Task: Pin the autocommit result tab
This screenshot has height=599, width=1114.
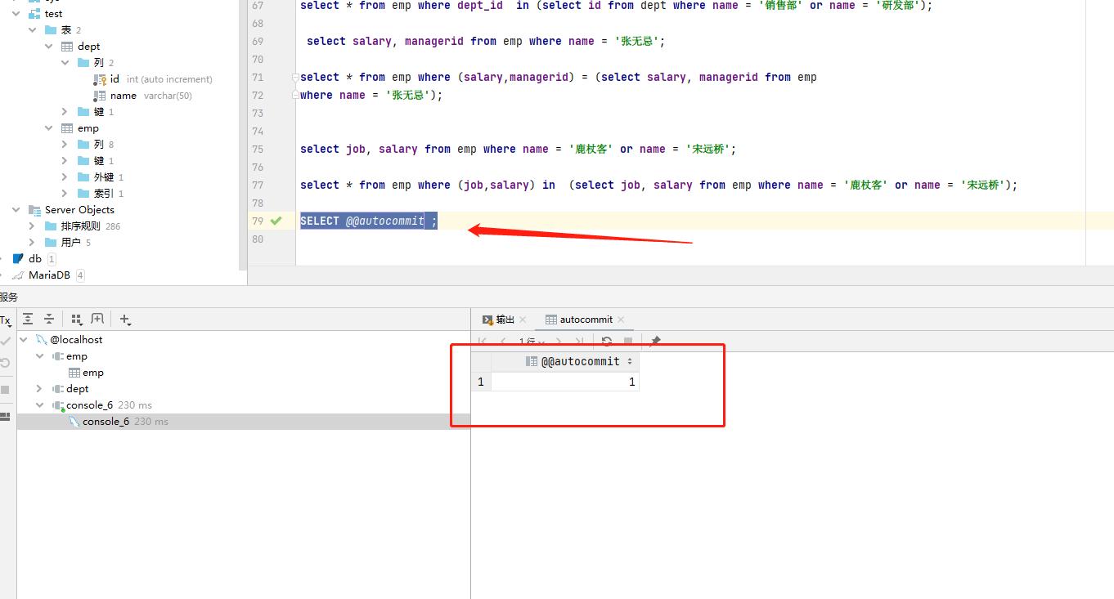Action: tap(654, 342)
